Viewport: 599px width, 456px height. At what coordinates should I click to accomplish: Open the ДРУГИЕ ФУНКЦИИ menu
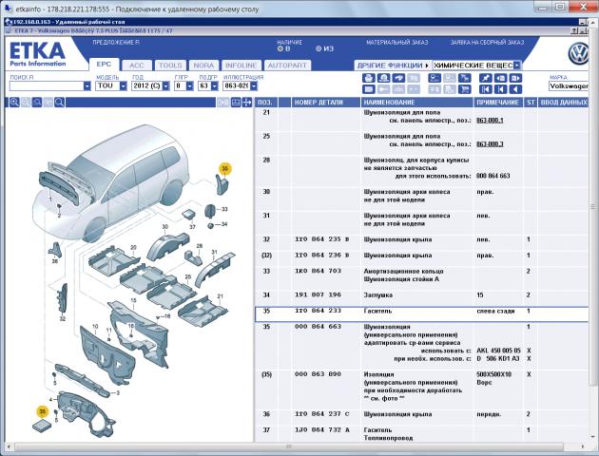[393, 66]
